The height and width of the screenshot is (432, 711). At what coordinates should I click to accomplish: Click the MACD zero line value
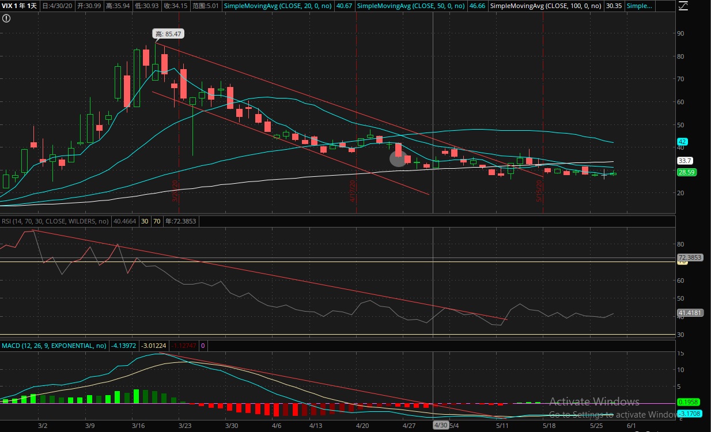point(203,346)
